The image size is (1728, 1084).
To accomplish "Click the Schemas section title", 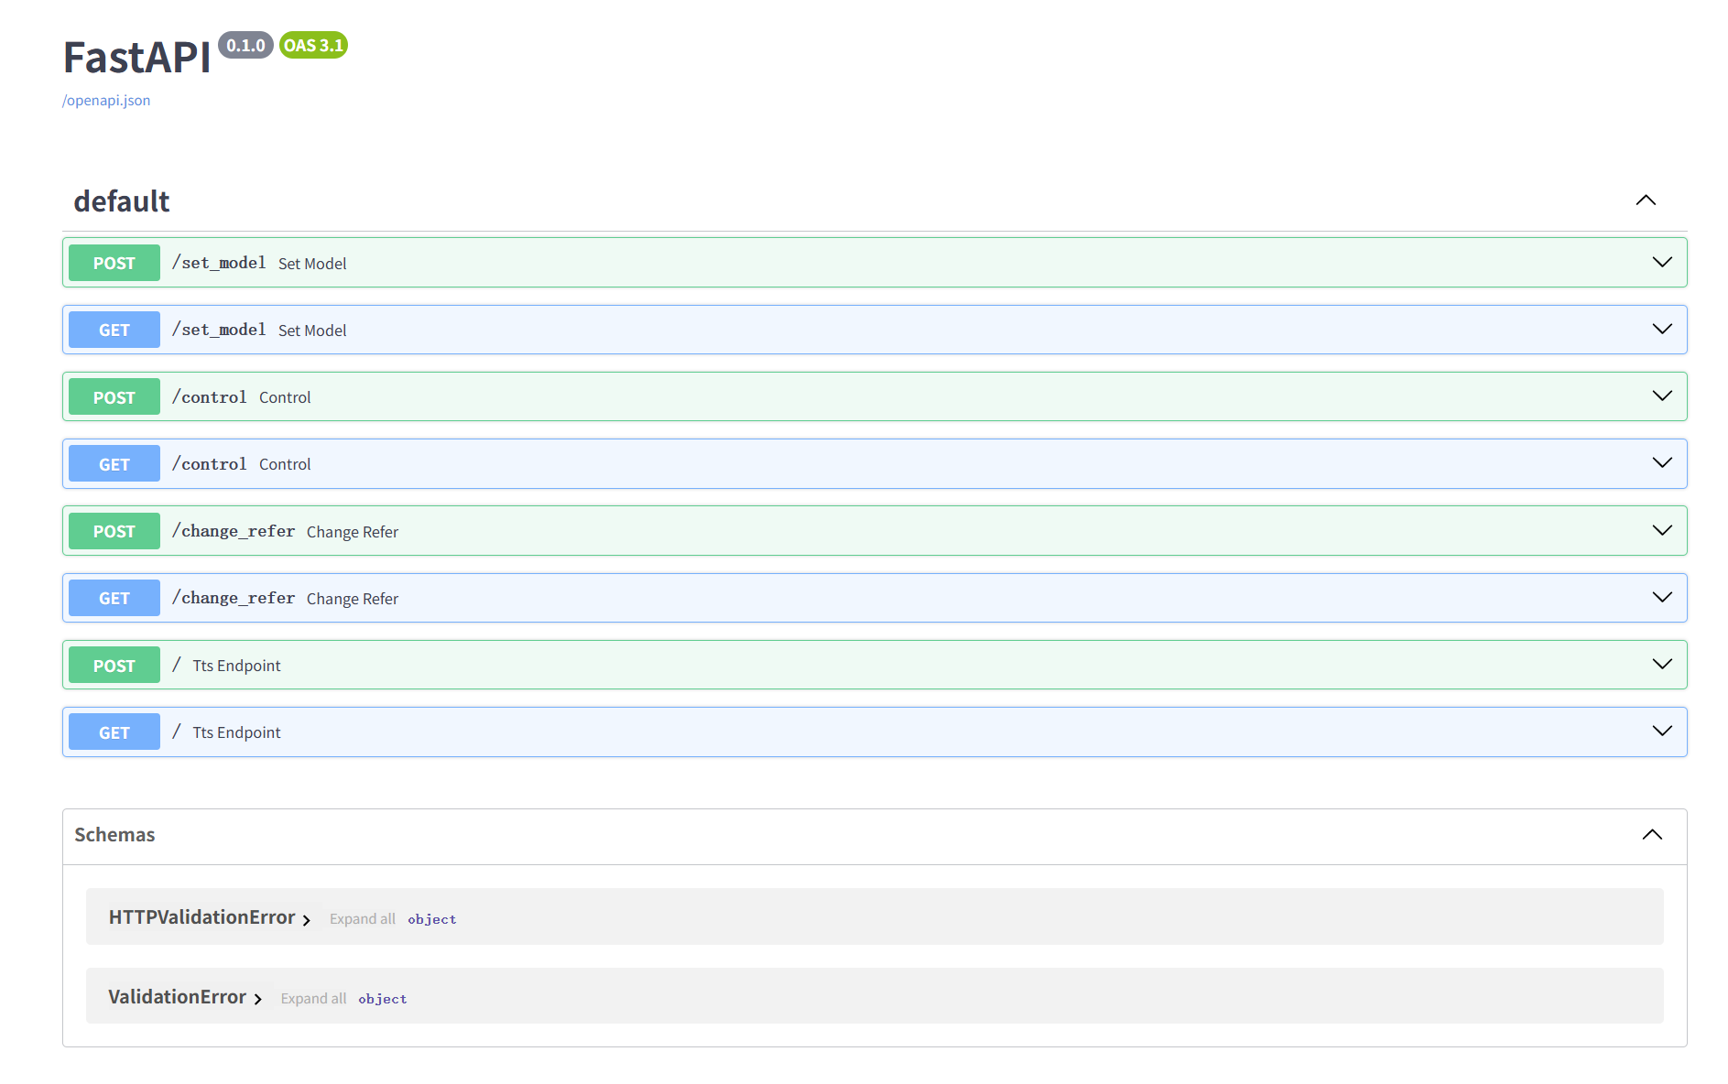I will [114, 835].
